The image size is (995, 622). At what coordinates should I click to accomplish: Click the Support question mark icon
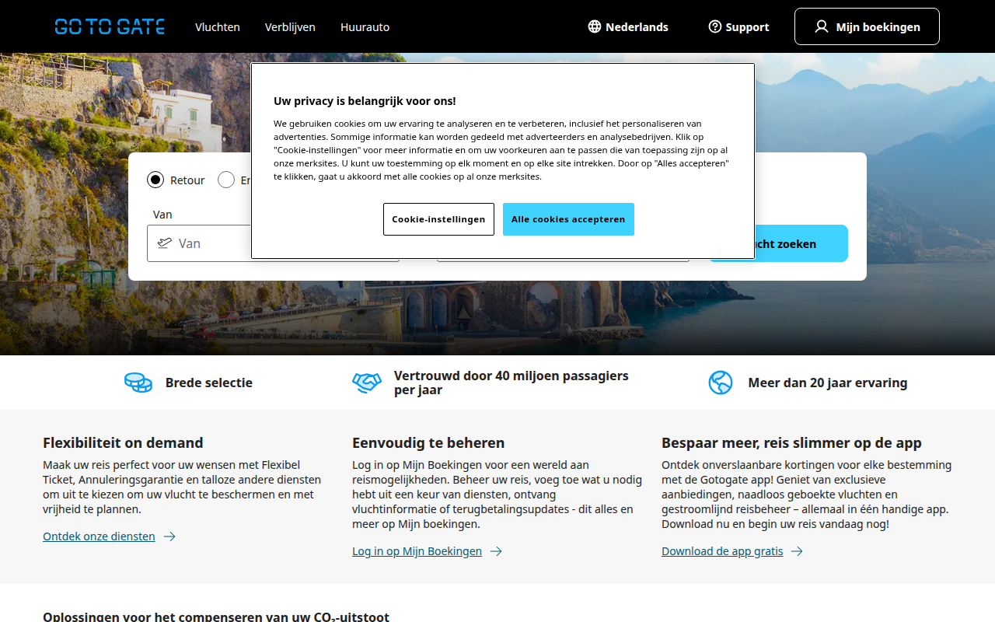[x=715, y=26]
